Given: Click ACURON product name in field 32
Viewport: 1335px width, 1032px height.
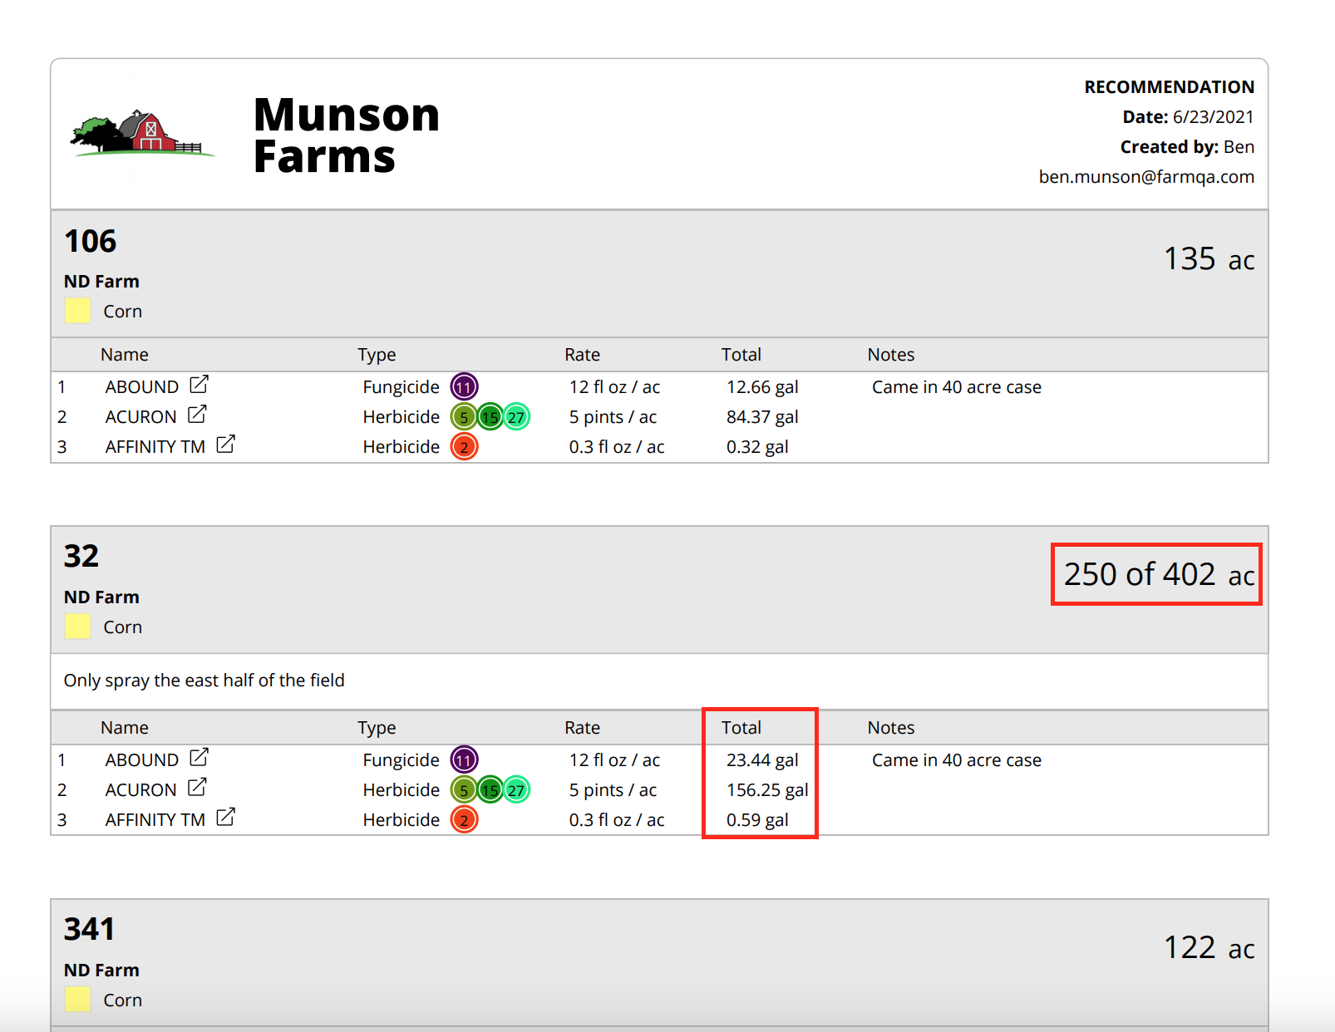Looking at the screenshot, I should pos(140,790).
